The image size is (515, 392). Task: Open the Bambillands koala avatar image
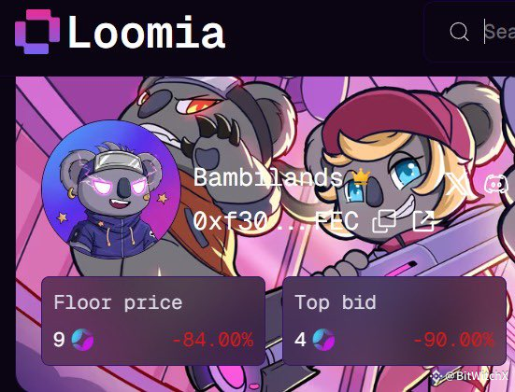(111, 189)
